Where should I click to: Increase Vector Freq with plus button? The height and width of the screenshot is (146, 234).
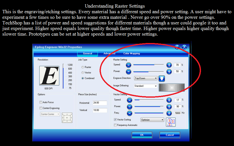pyautogui.click(x=169, y=113)
